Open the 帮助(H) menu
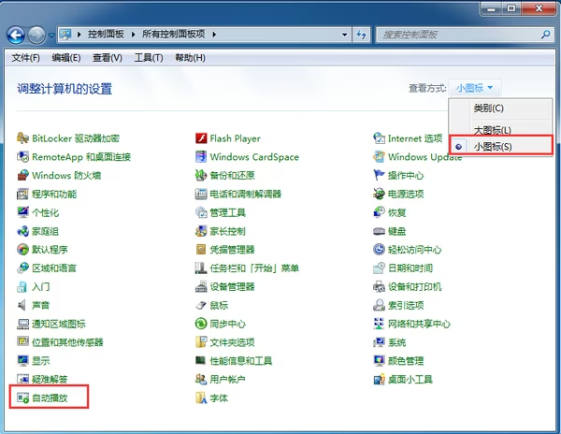Image resolution: width=561 pixels, height=434 pixels. (190, 58)
